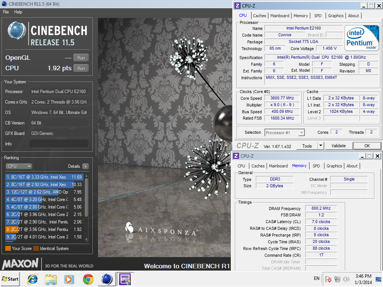Open About tab in lower CPU-Z window
The image size is (383, 287).
coord(352,166)
